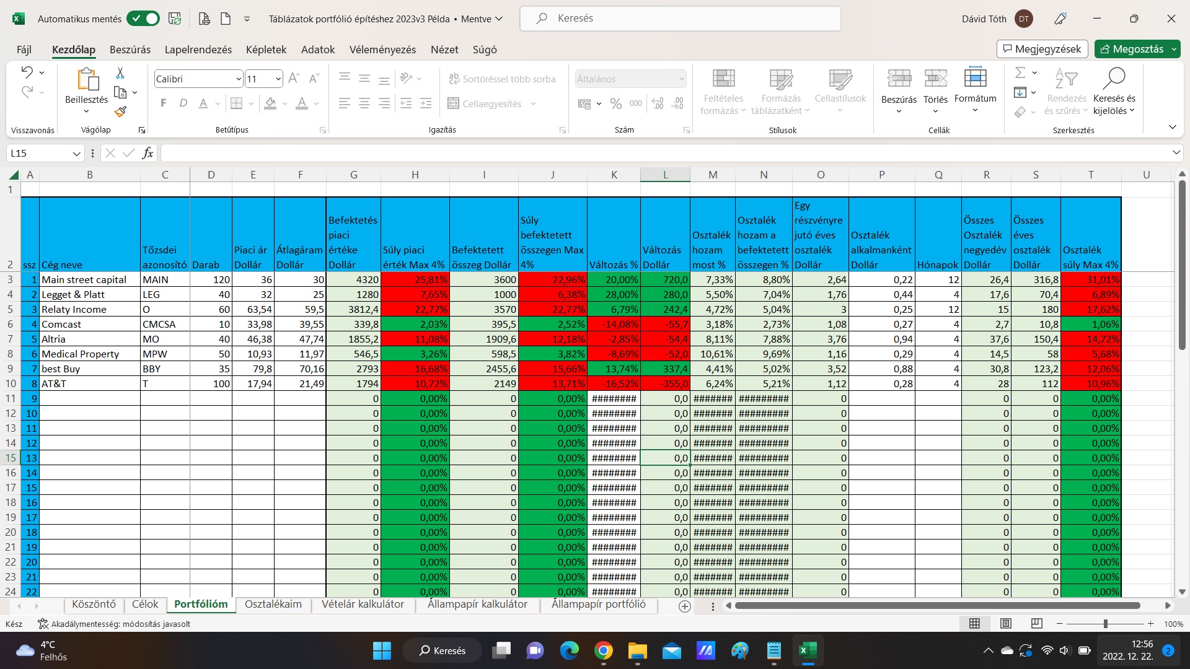Viewport: 1190px width, 669px height.
Task: Open Chrome from the taskbar
Action: (603, 650)
